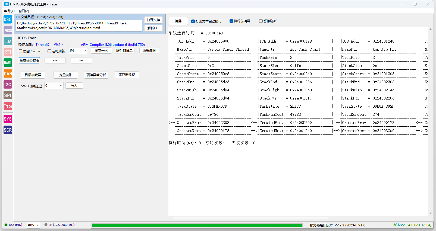
Task: Click the SUSPENDED task state value
Action: [x=217, y=106]
